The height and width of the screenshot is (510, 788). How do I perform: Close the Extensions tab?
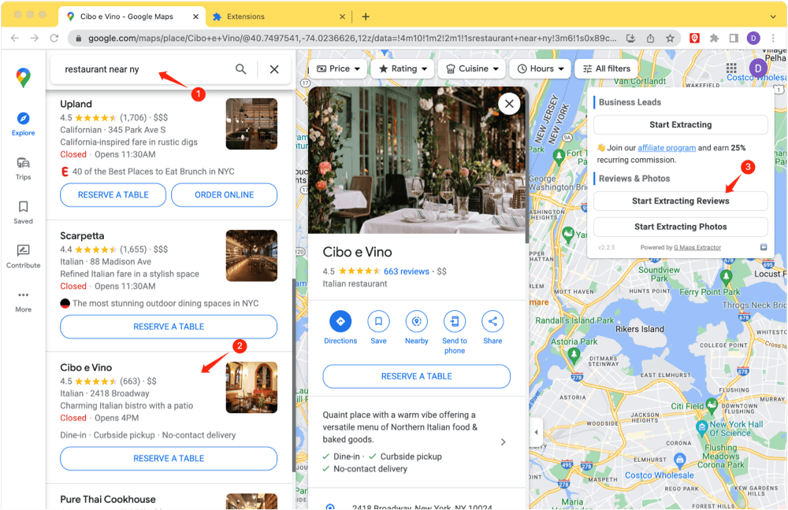tap(342, 17)
